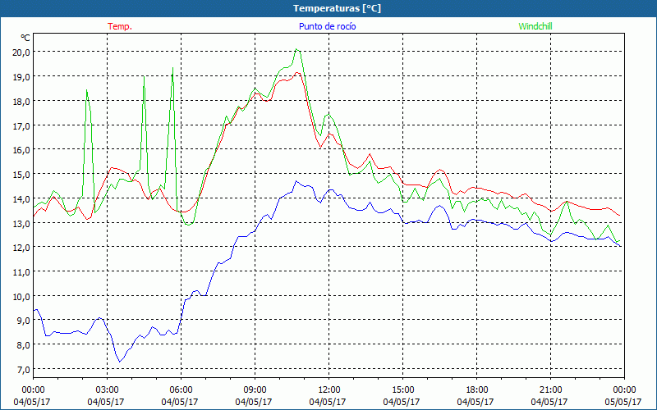The image size is (657, 410).
Task: Click the 12:00 time axis label
Action: tap(329, 390)
